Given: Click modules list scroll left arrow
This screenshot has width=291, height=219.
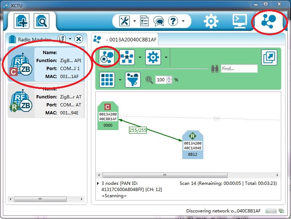Looking at the screenshot, I should (x=11, y=199).
